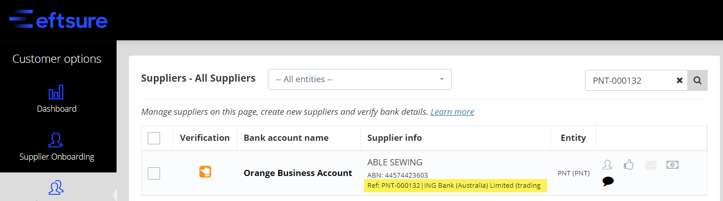
Task: Tick the select-all checkbox in table header
Action: coord(154,138)
